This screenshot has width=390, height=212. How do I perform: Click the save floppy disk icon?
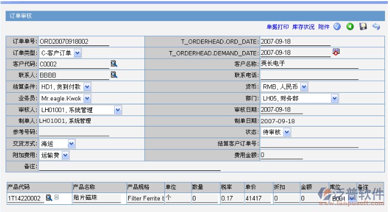pos(363,27)
